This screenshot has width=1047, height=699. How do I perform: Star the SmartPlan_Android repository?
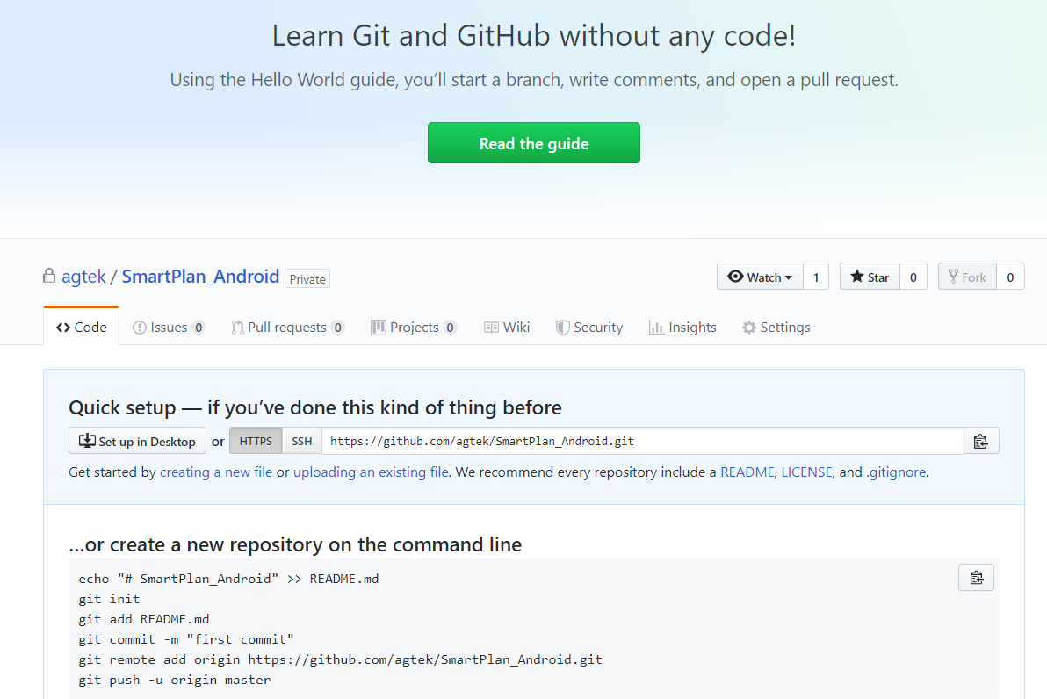tap(870, 277)
